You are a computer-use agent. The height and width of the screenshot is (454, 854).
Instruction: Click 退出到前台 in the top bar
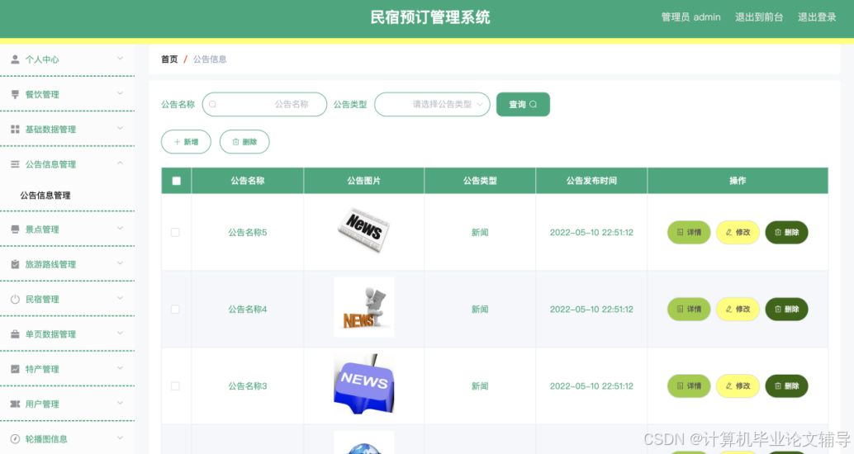tap(759, 17)
